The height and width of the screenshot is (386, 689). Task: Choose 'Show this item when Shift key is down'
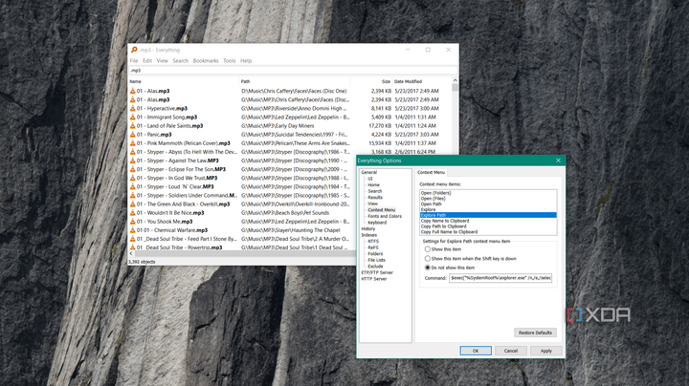(427, 258)
